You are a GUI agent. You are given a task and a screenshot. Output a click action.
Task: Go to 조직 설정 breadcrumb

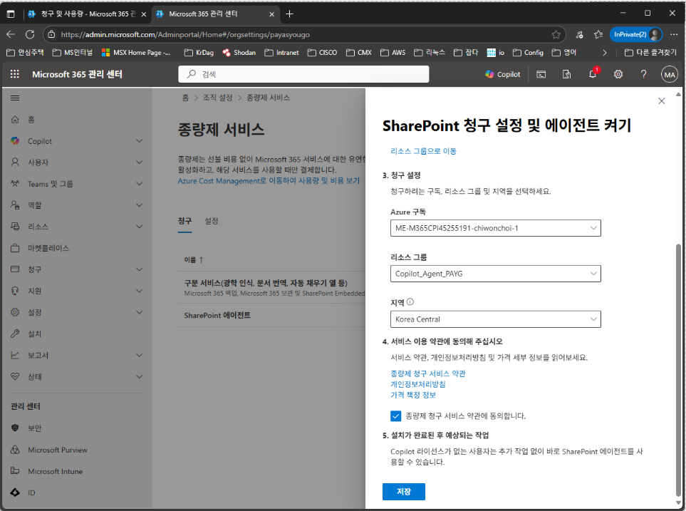click(x=217, y=98)
